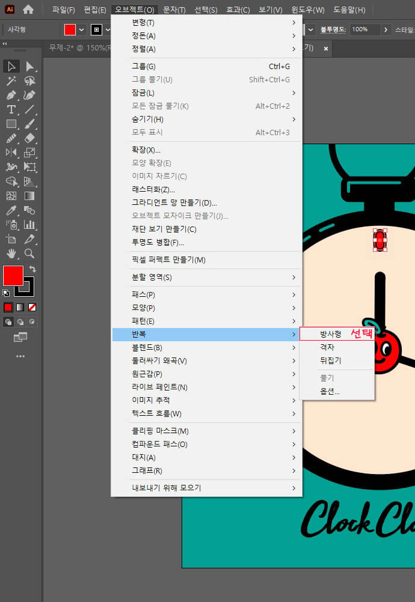Select the Rectangle tool
Image resolution: width=415 pixels, height=602 pixels.
pos(11,124)
